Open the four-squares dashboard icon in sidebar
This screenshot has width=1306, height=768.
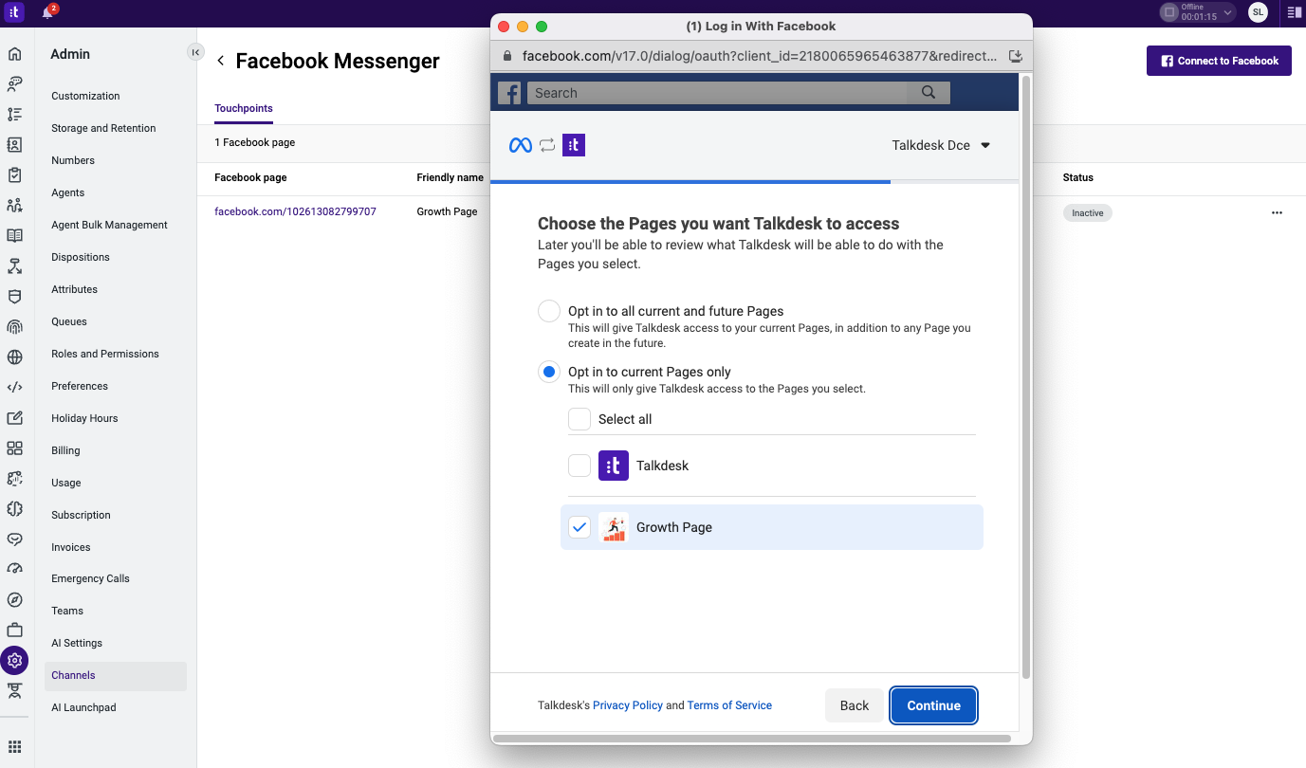point(14,448)
